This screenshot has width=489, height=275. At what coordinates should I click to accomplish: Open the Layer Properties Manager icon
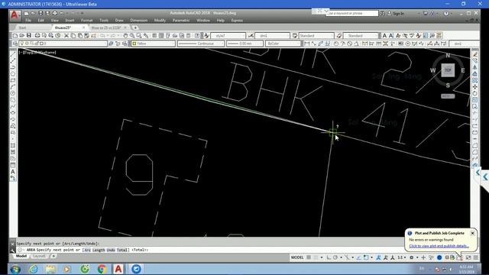pyautogui.click(x=15, y=44)
